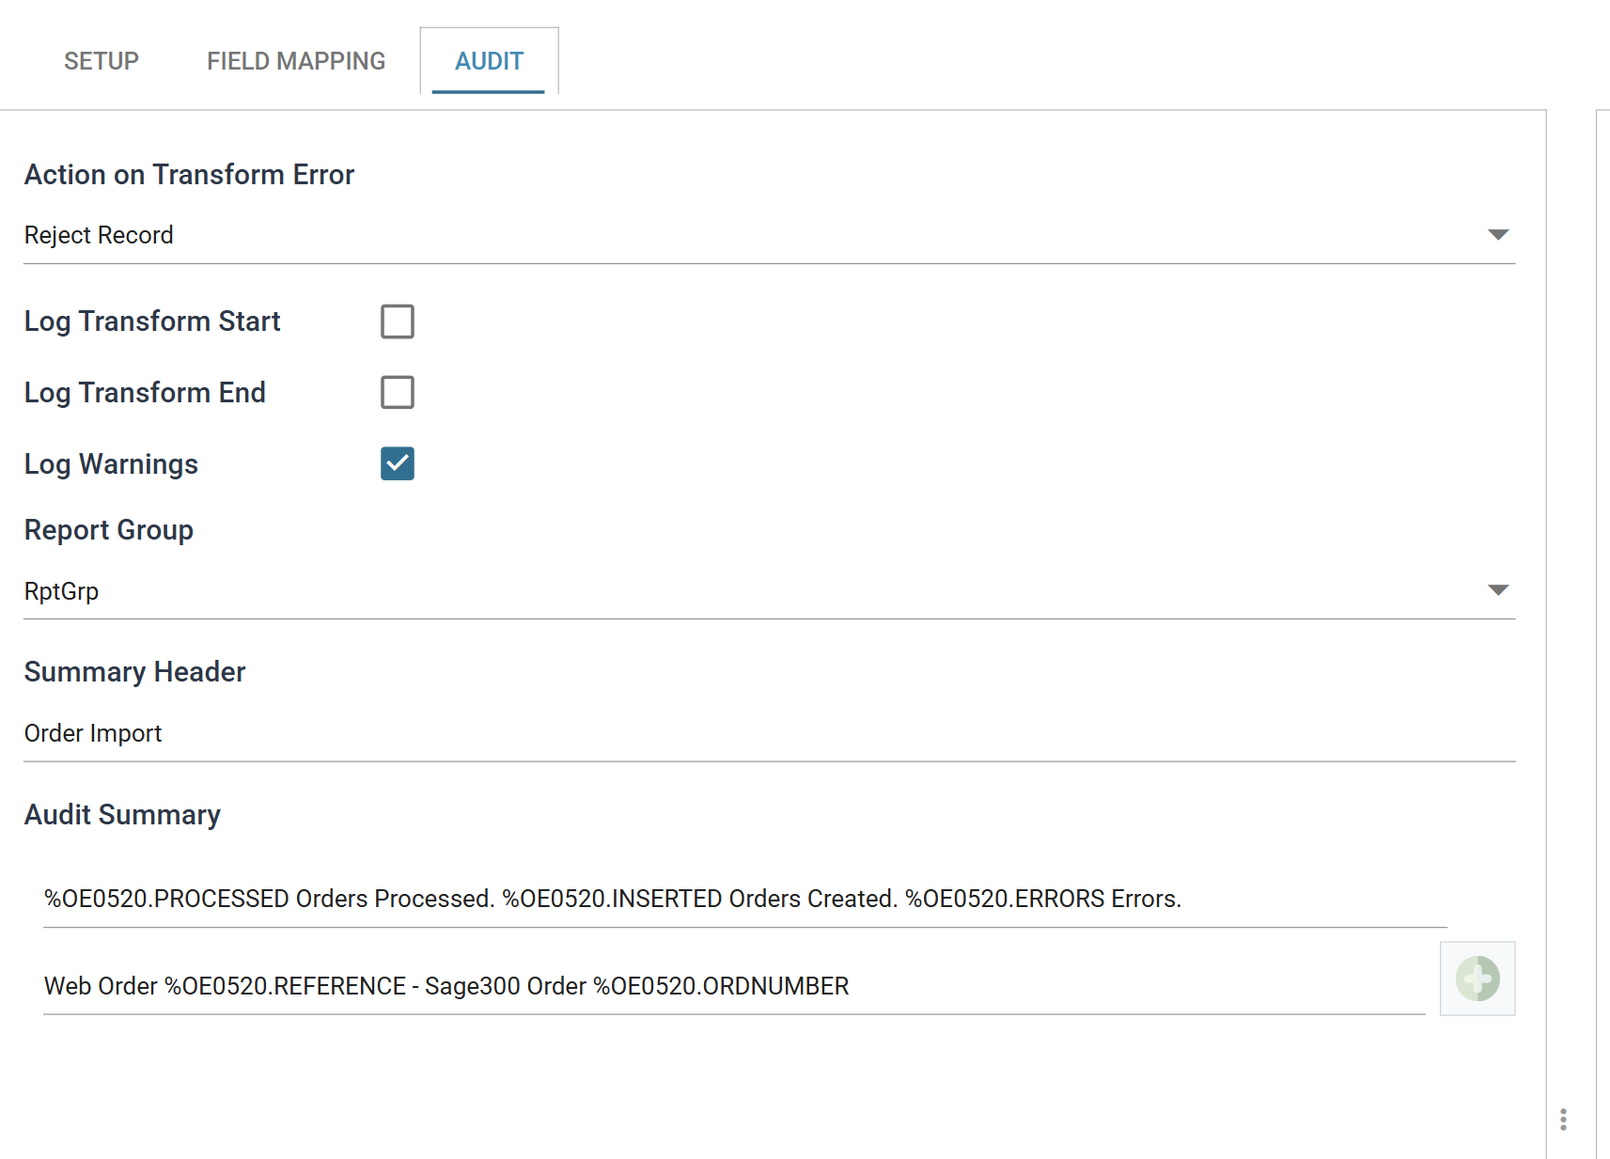Expand the Action on Transform Error dropdown arrow
This screenshot has width=1610, height=1159.
[1498, 234]
